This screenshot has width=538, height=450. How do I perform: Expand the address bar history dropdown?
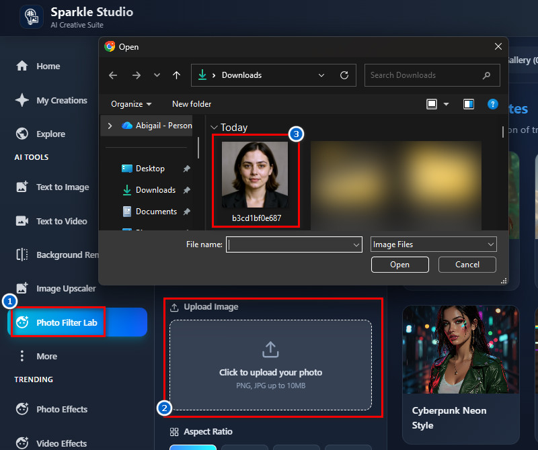click(x=321, y=75)
